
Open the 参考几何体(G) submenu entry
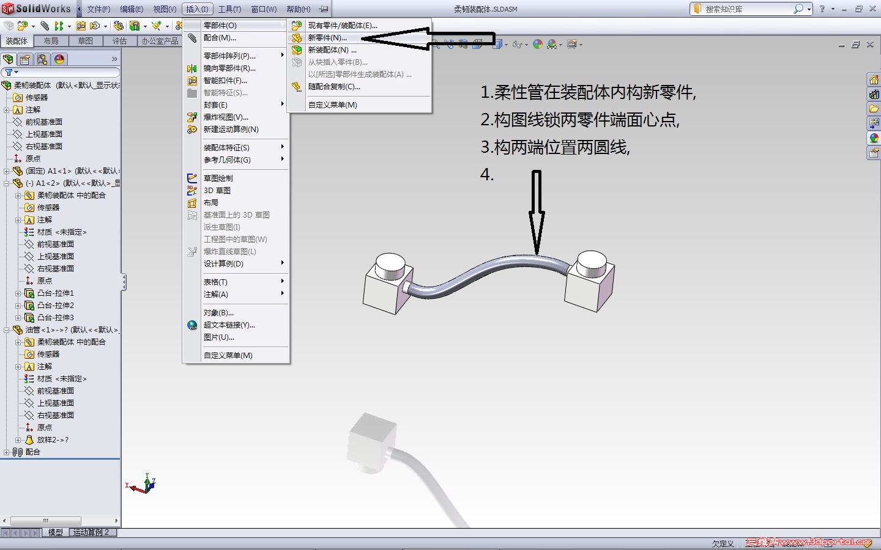point(236,160)
